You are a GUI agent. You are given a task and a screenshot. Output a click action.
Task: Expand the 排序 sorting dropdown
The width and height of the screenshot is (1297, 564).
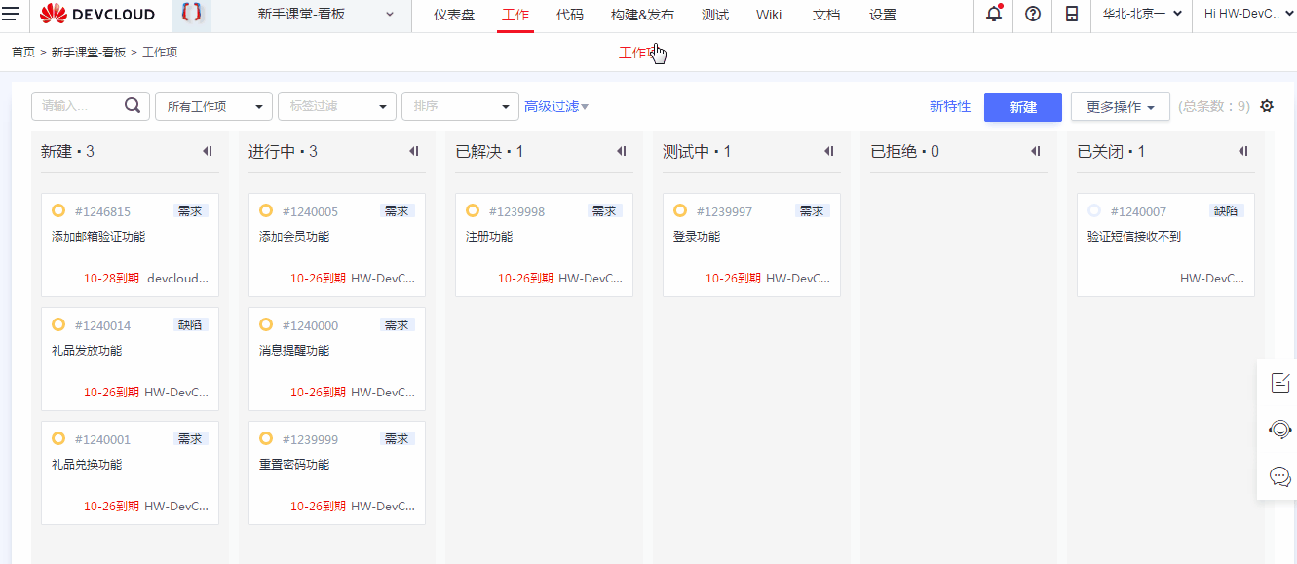[x=460, y=105]
